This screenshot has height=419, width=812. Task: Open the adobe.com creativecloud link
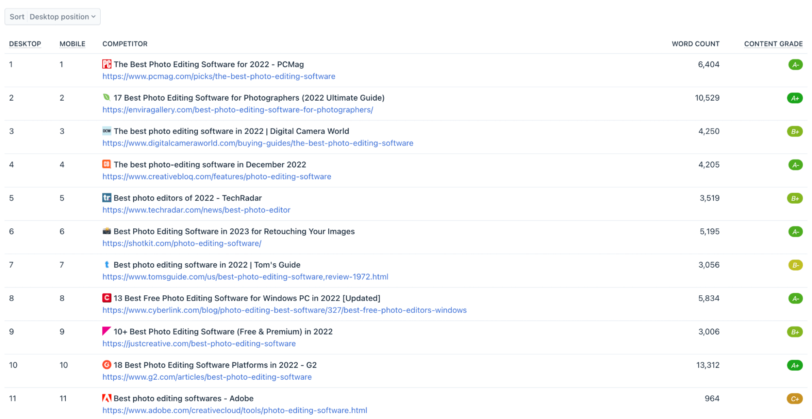[x=235, y=410]
